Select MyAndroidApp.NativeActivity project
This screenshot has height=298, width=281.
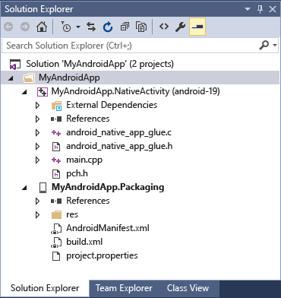pyautogui.click(x=135, y=91)
